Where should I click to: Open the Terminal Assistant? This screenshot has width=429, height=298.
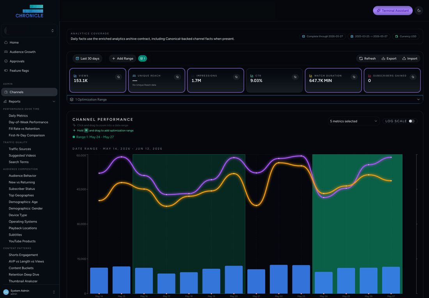tap(393, 11)
